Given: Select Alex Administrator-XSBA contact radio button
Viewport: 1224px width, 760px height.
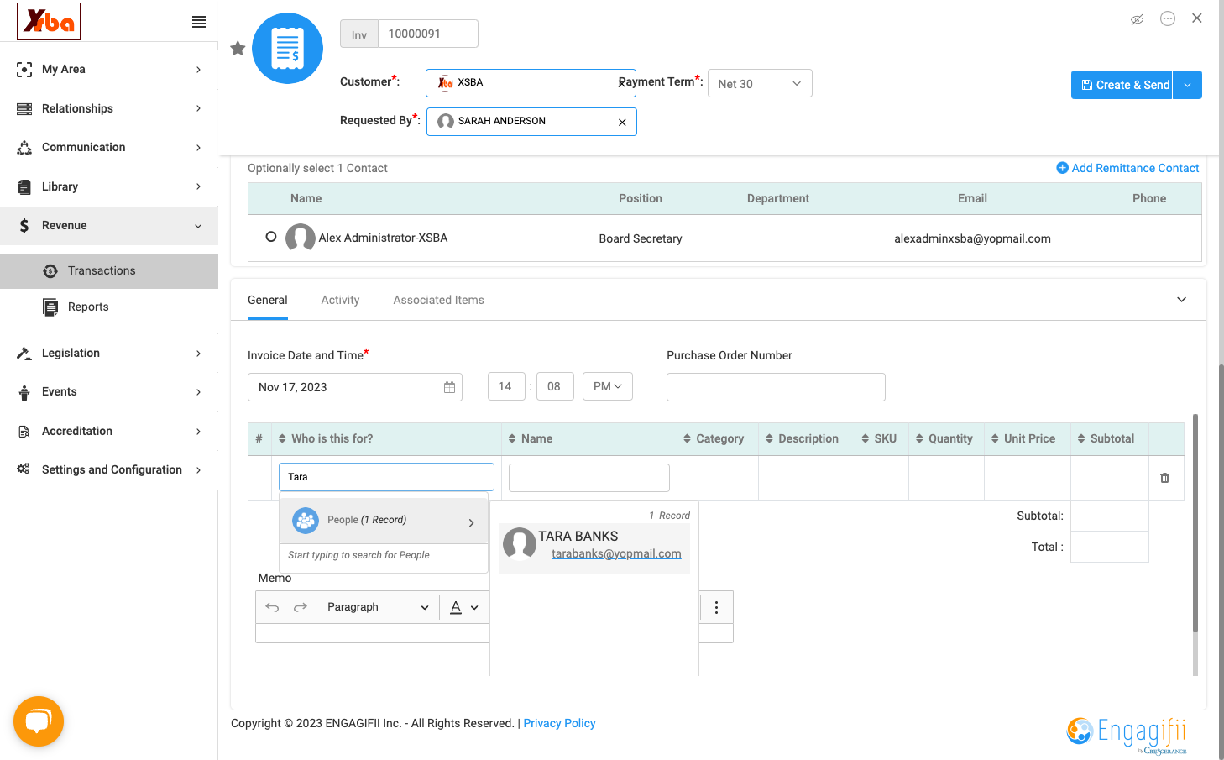Looking at the screenshot, I should pyautogui.click(x=271, y=237).
